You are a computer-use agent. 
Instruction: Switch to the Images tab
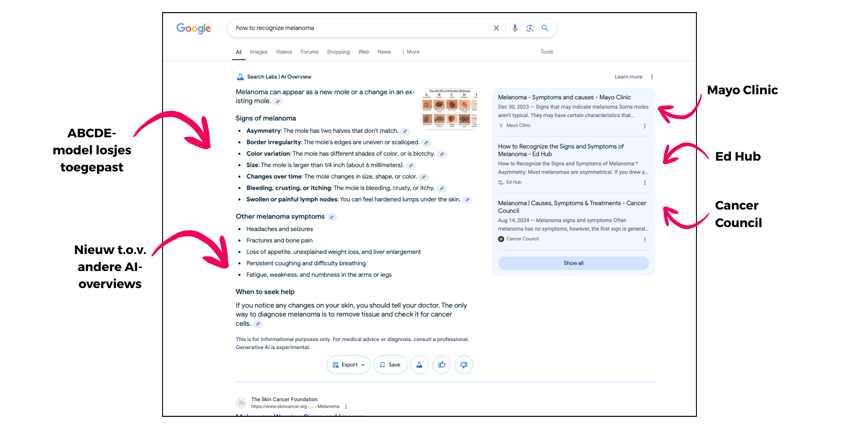click(x=259, y=52)
